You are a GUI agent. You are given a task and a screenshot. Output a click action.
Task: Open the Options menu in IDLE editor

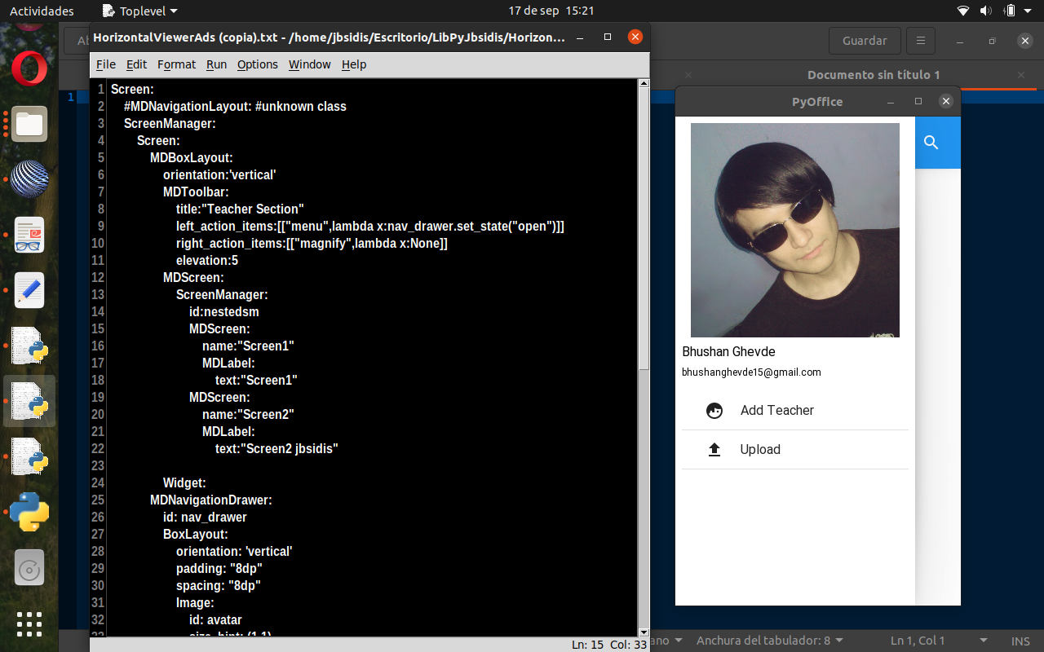coord(258,64)
